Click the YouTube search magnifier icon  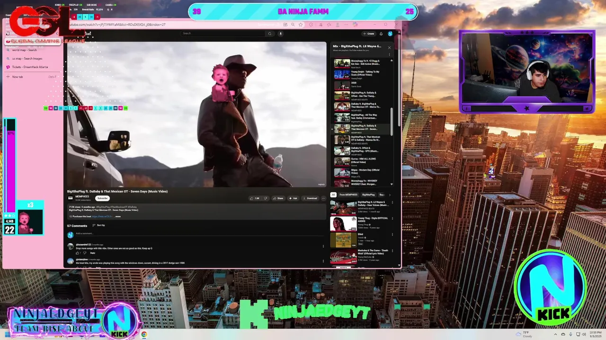click(270, 34)
